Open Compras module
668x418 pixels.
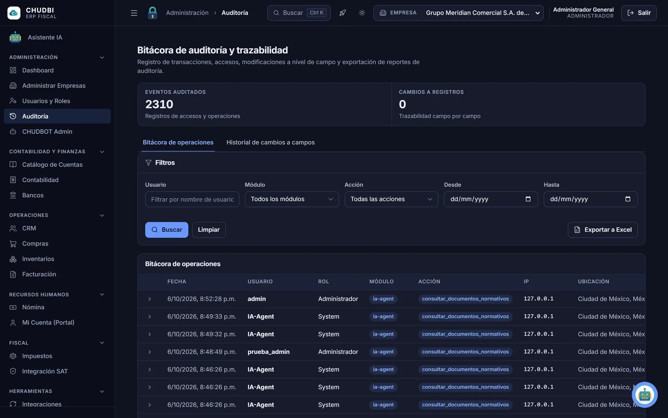coord(57,244)
